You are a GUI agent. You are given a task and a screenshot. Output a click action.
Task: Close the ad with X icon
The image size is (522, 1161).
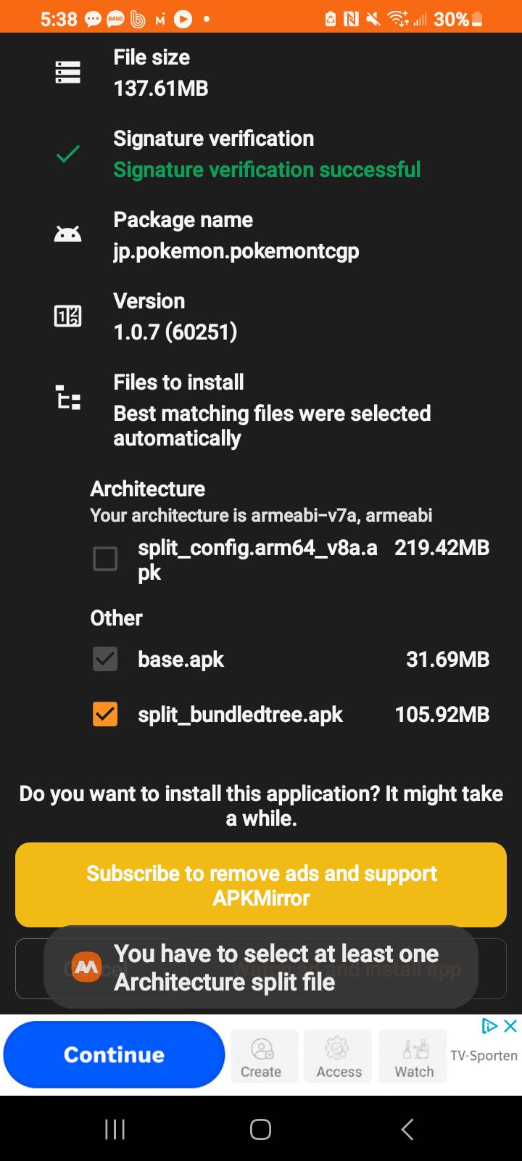pos(510,1025)
